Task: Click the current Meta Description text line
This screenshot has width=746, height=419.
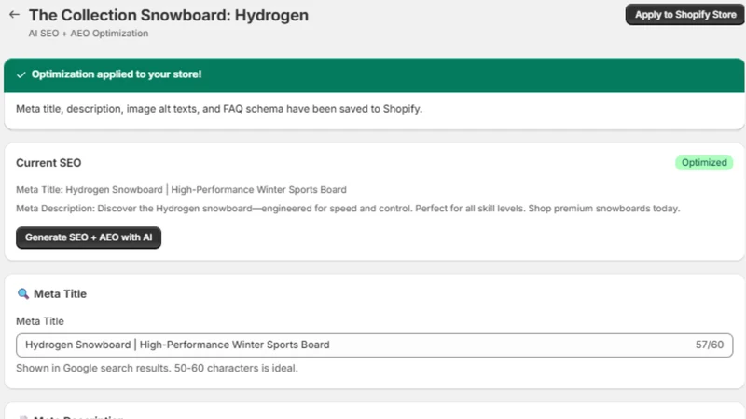Action: [348, 209]
